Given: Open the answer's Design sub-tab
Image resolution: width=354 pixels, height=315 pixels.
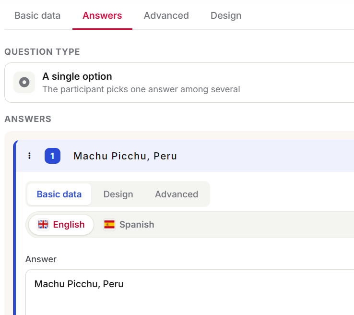Looking at the screenshot, I should click(x=118, y=194).
